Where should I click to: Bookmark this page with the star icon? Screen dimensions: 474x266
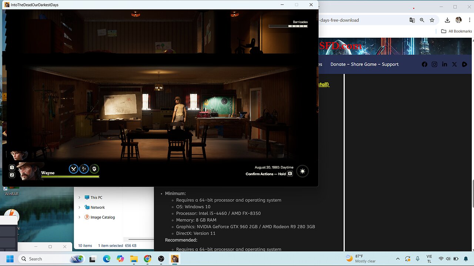[x=432, y=20]
